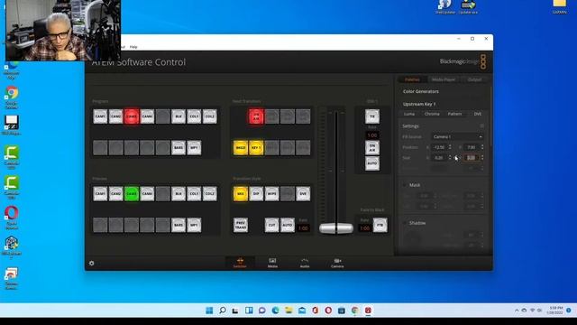The height and width of the screenshot is (325, 577).
Task: Open the Help menu
Action: click(x=133, y=47)
